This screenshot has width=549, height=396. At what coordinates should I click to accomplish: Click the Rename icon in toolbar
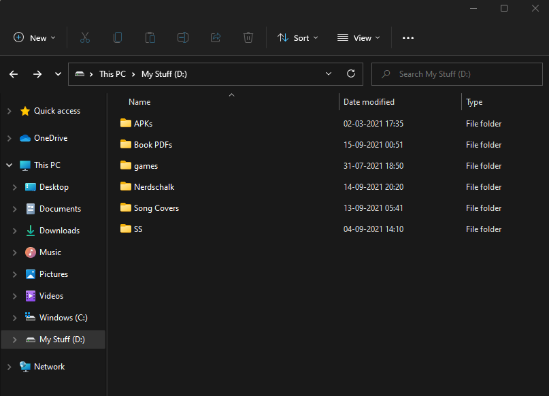point(183,38)
